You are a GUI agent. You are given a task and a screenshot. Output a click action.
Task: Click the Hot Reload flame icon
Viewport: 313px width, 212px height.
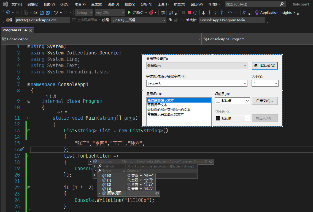pyautogui.click(x=151, y=13)
